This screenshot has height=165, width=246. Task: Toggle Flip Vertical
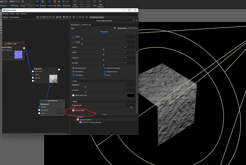point(78,72)
